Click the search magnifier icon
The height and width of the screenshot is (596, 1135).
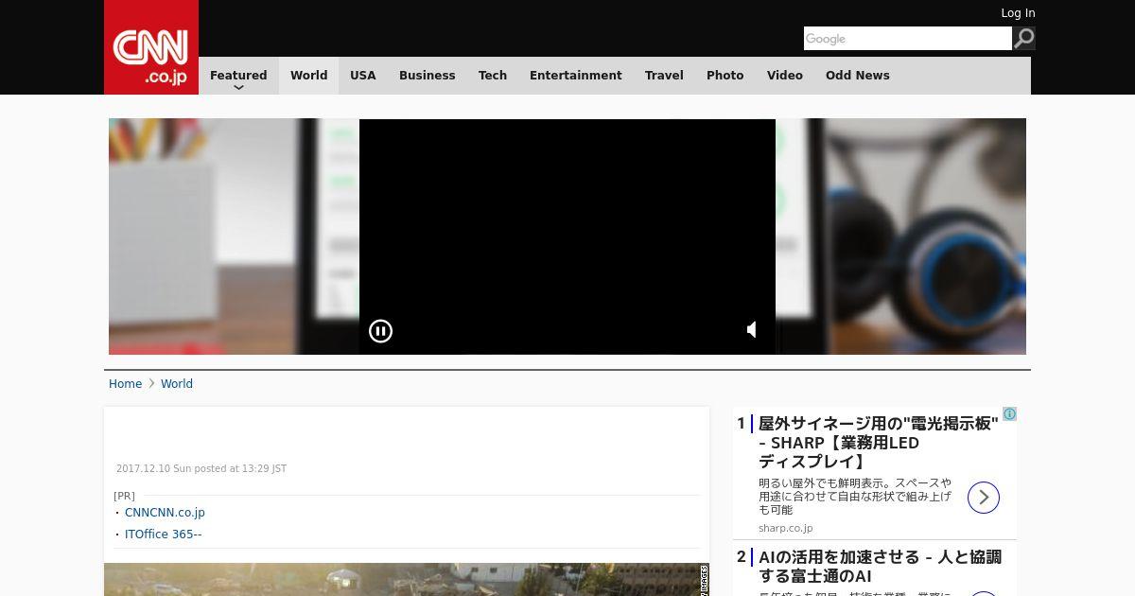(1023, 39)
